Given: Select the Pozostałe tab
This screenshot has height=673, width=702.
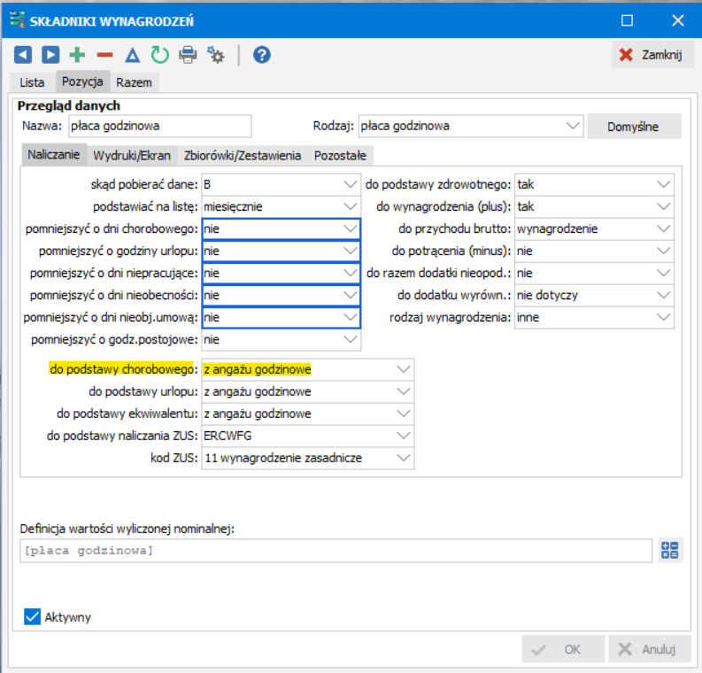Looking at the screenshot, I should click(340, 155).
